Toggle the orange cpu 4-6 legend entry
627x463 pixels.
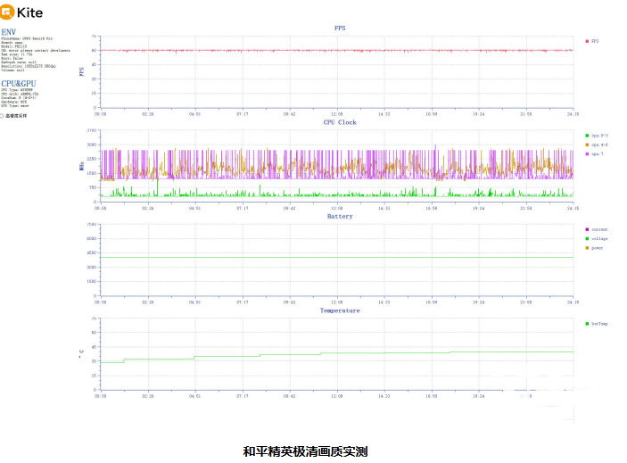pos(597,145)
